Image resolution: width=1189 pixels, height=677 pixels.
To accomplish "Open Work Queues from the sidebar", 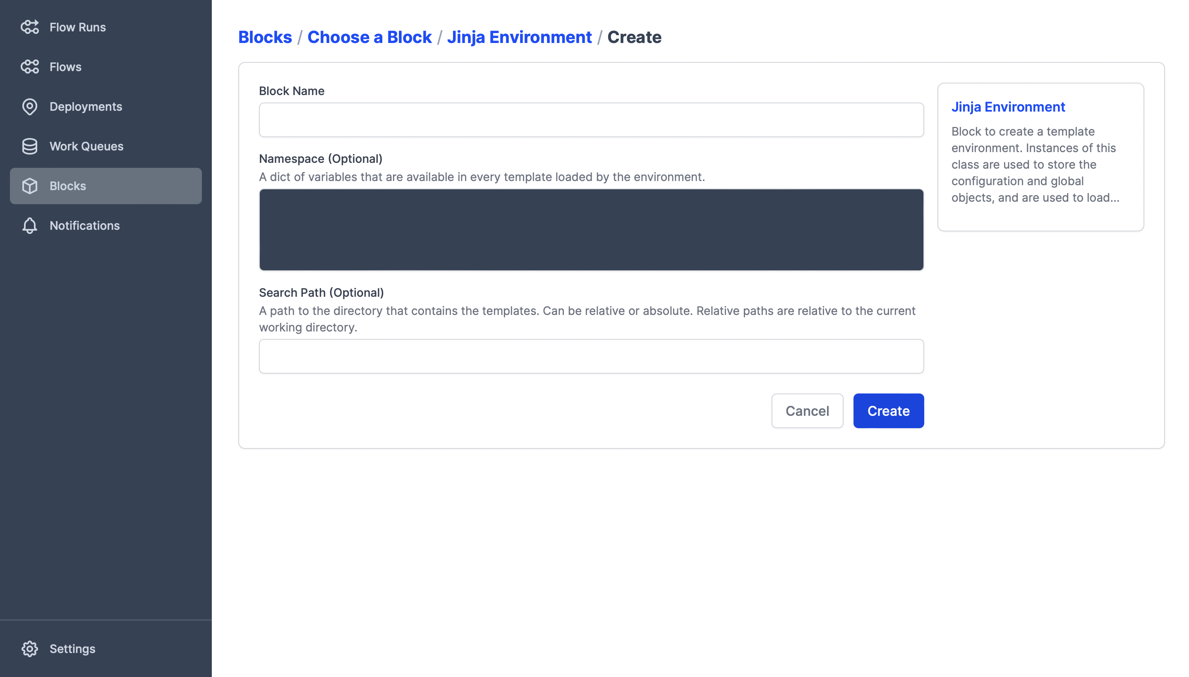I will pos(86,146).
